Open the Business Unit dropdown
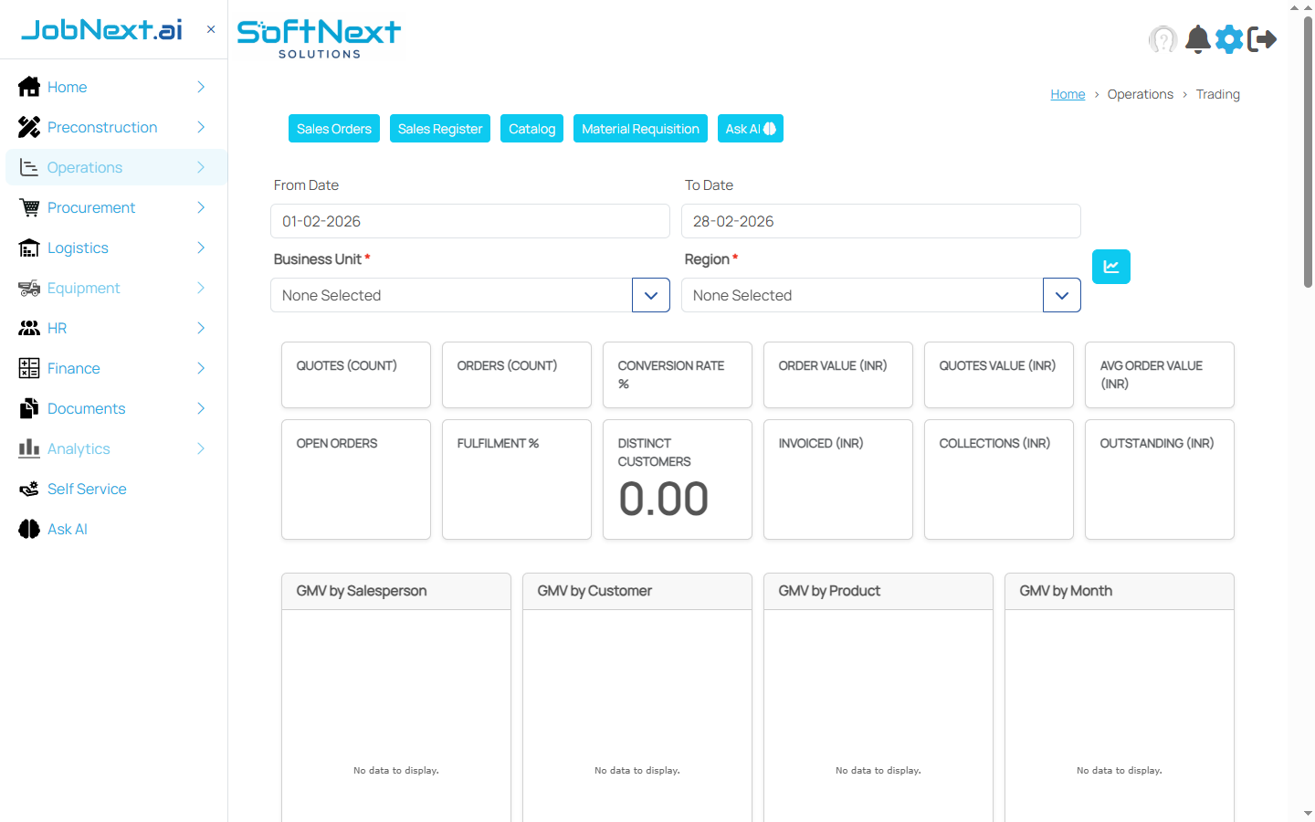The image size is (1315, 822). point(650,296)
